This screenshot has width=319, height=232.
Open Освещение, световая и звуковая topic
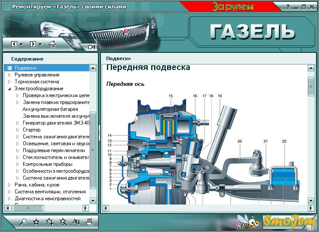pyautogui.click(x=56, y=143)
